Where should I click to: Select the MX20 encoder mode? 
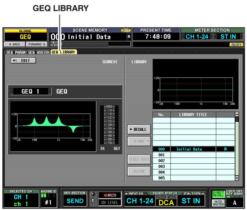tap(110, 195)
